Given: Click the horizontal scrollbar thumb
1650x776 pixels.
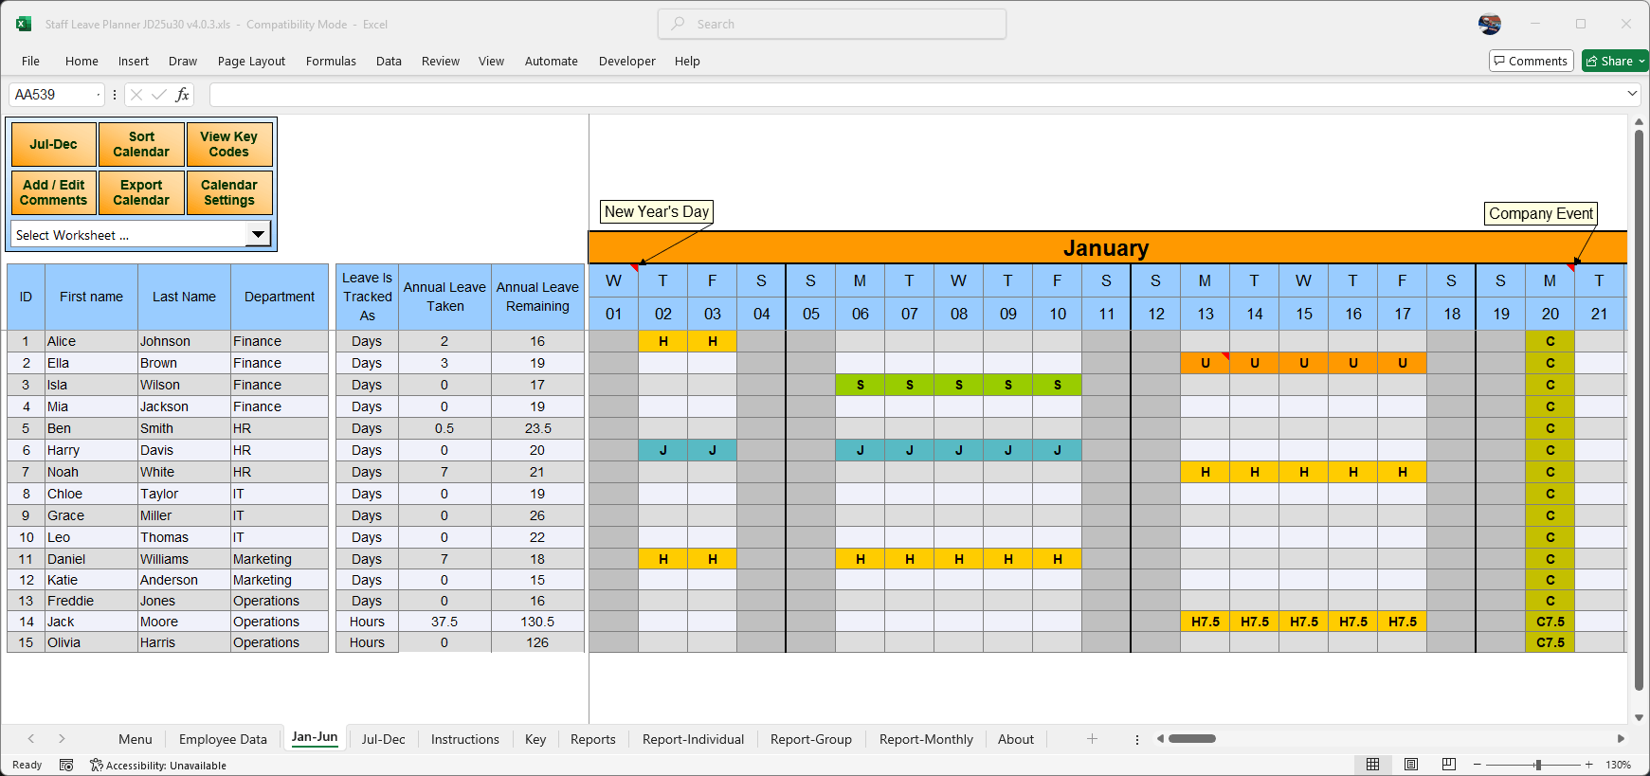Looking at the screenshot, I should pyautogui.click(x=1192, y=738).
